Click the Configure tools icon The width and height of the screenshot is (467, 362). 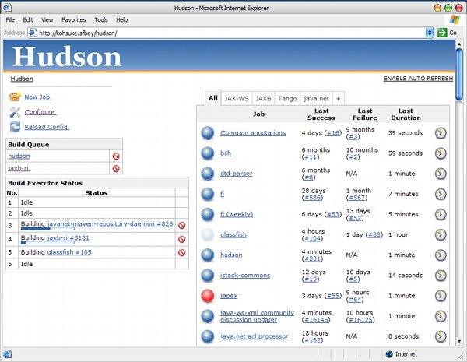pyautogui.click(x=15, y=112)
